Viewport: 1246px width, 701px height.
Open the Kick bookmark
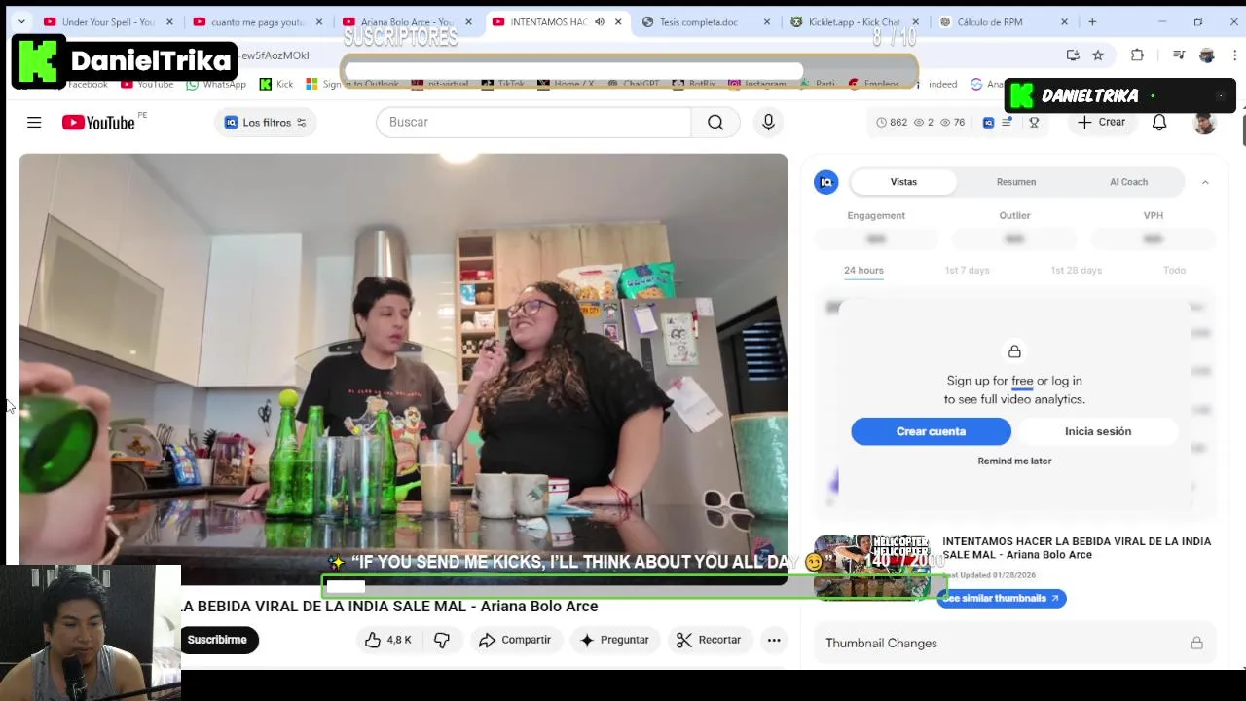(x=276, y=85)
